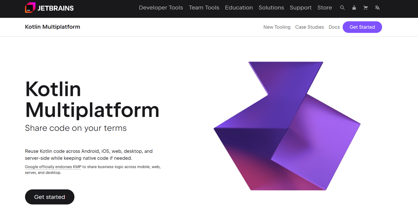The height and width of the screenshot is (207, 418).
Task: Open the Google officially endorses KMP link
Action: pos(53,167)
